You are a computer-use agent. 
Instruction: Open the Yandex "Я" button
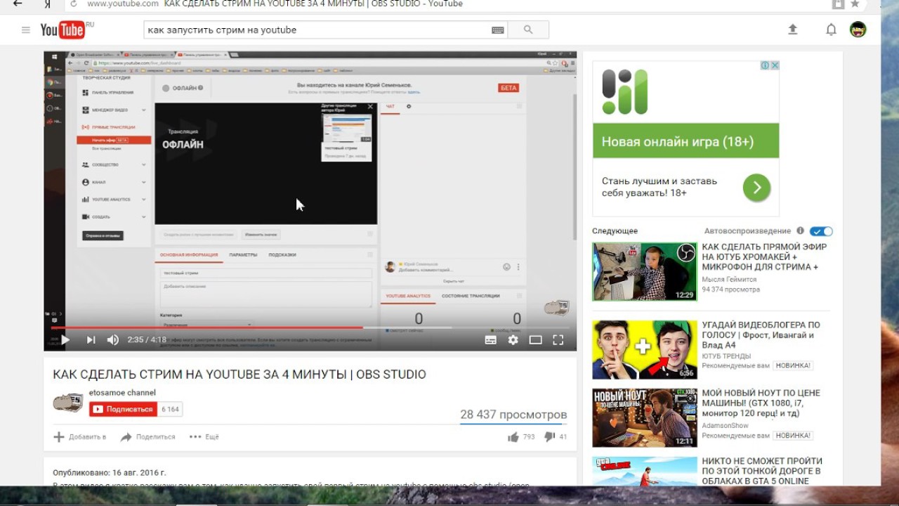(x=47, y=4)
